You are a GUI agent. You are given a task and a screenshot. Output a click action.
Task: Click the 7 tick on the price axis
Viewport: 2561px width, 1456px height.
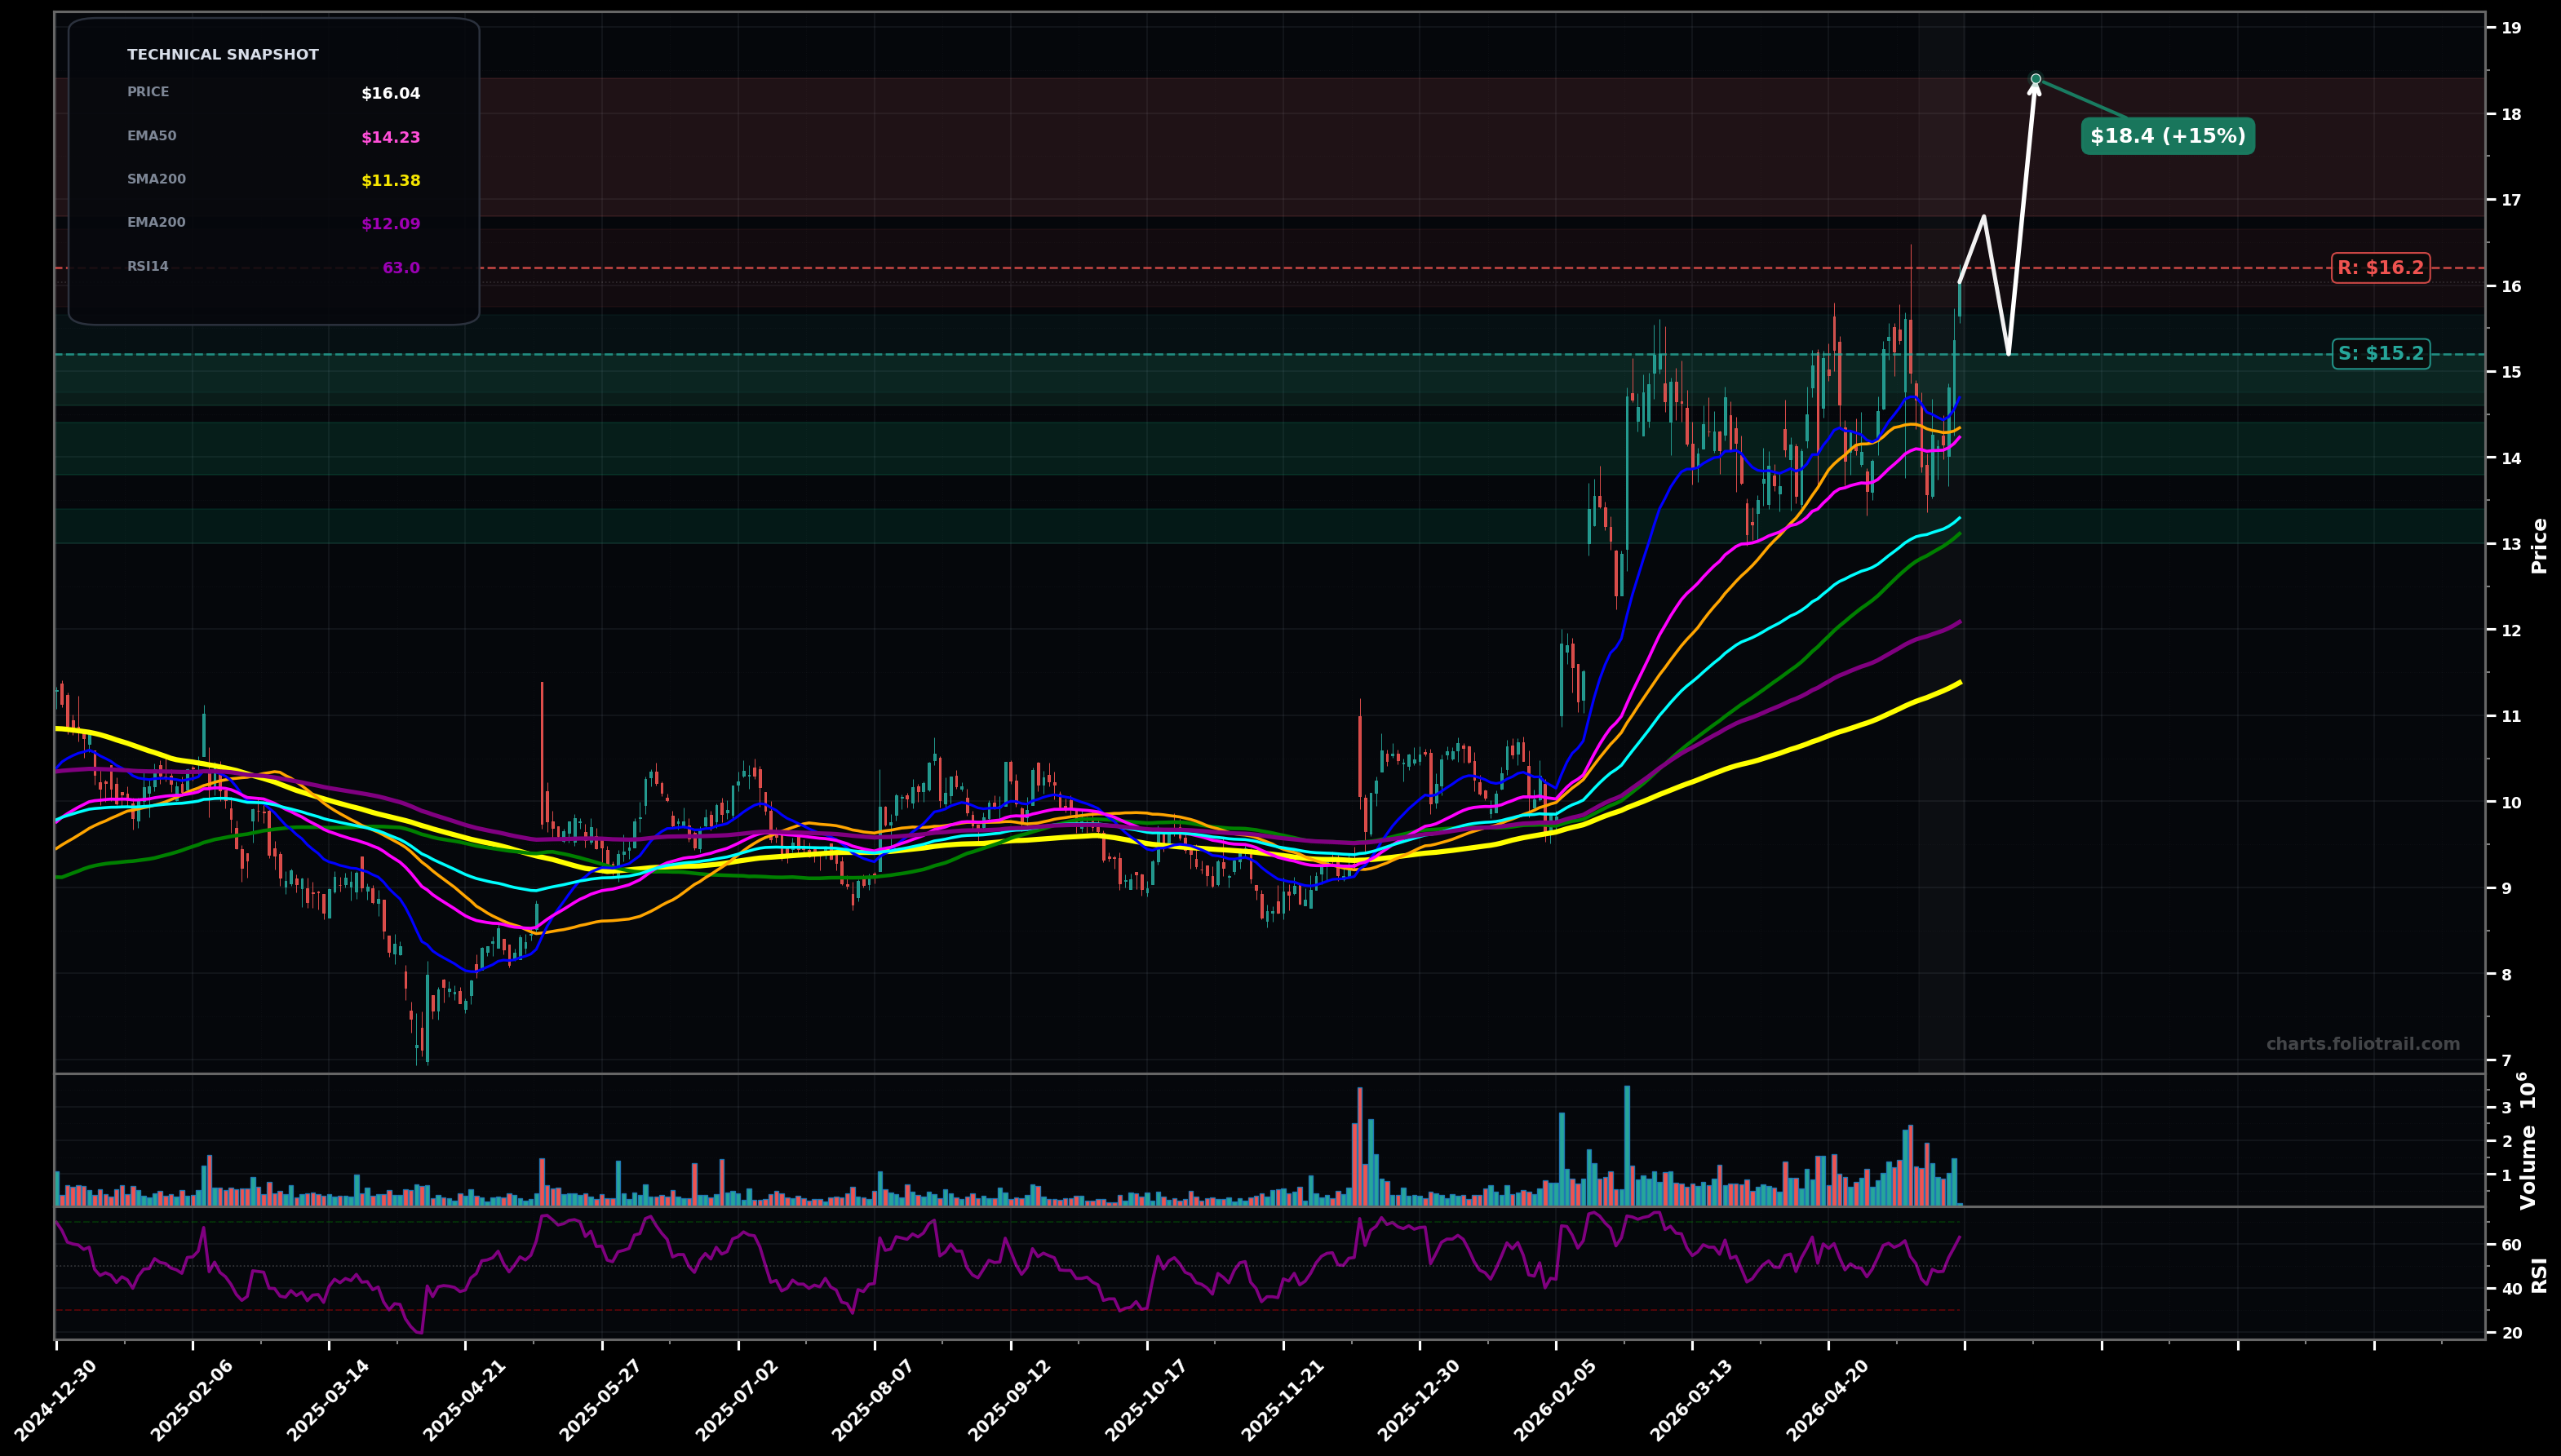coord(2506,1060)
